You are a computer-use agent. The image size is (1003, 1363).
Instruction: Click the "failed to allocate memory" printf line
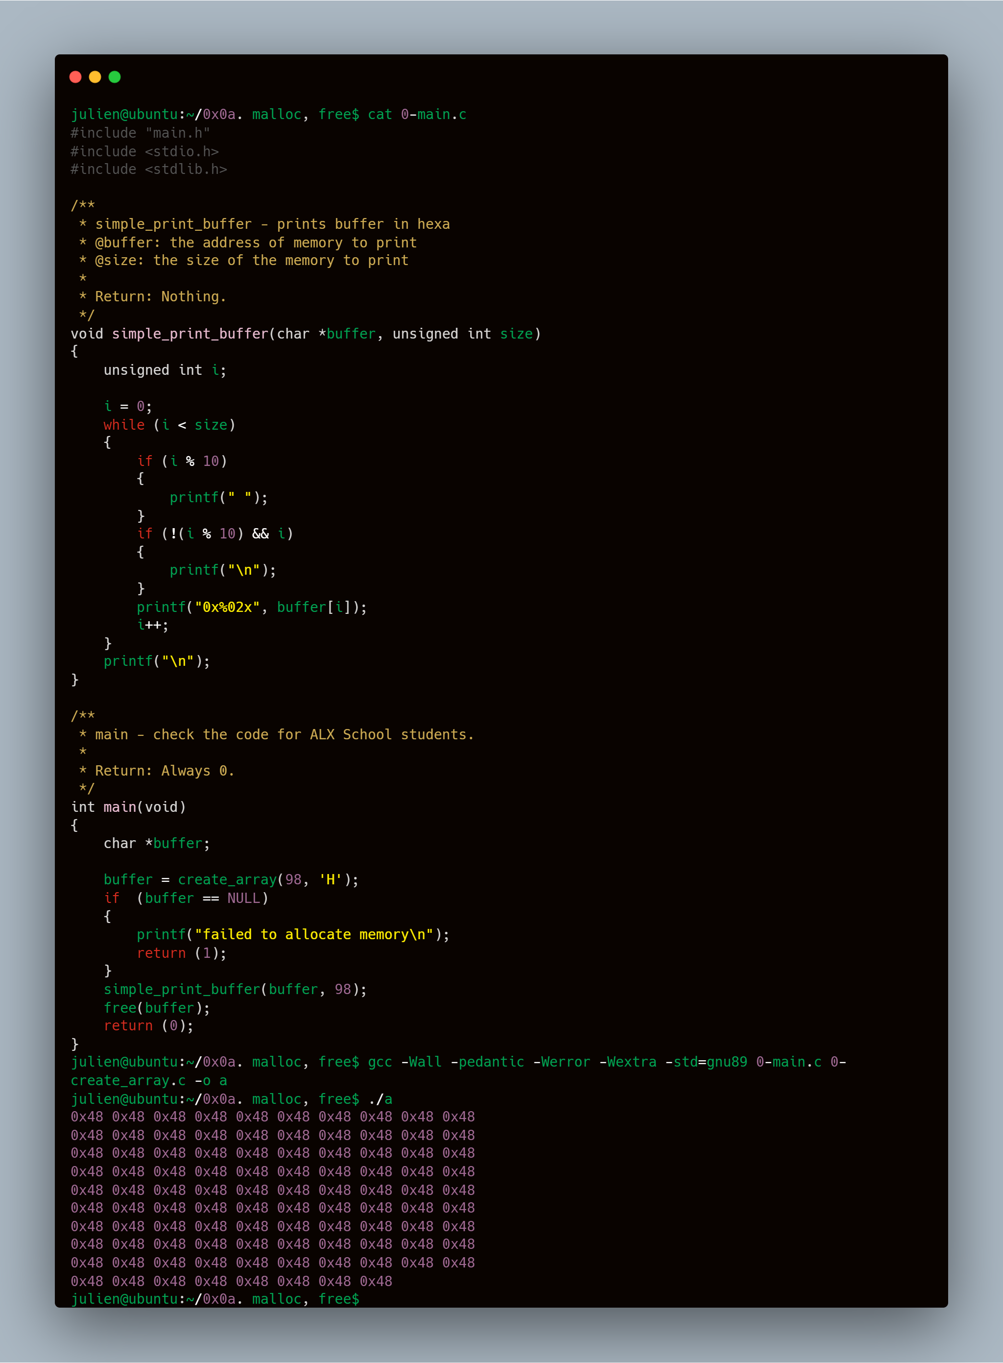tap(293, 935)
